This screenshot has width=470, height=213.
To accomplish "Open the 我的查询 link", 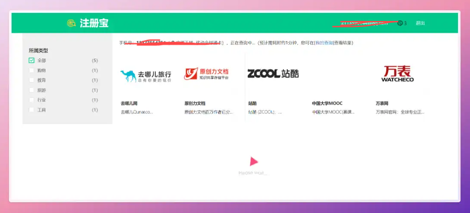I will 324,43.
